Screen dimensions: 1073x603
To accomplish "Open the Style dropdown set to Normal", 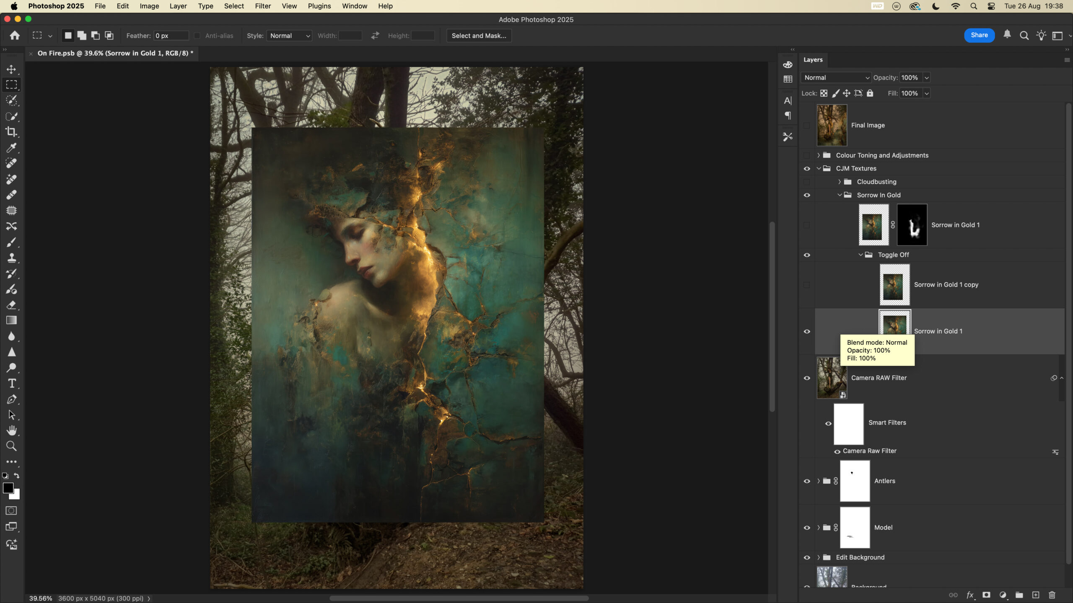I will (x=289, y=36).
